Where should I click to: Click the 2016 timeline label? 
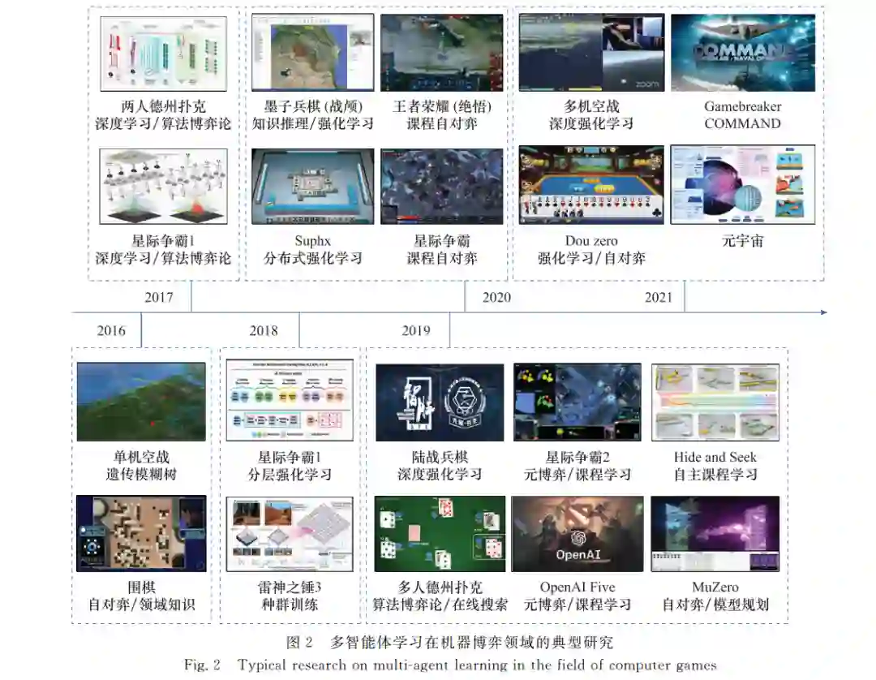(111, 331)
